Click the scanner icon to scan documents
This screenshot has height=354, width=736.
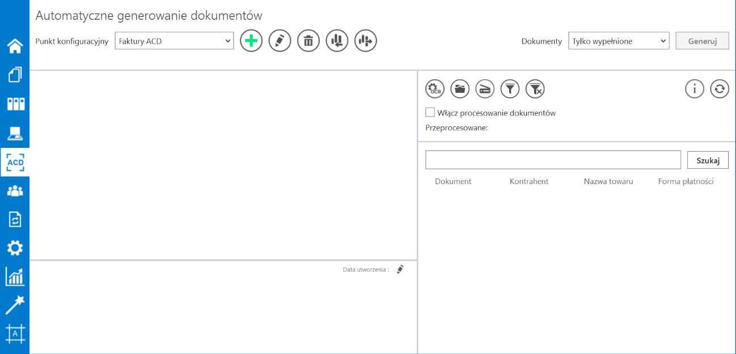[485, 88]
